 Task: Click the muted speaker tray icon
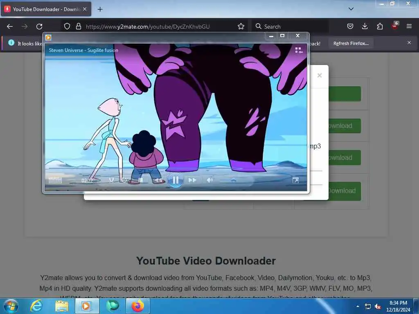coord(378,307)
